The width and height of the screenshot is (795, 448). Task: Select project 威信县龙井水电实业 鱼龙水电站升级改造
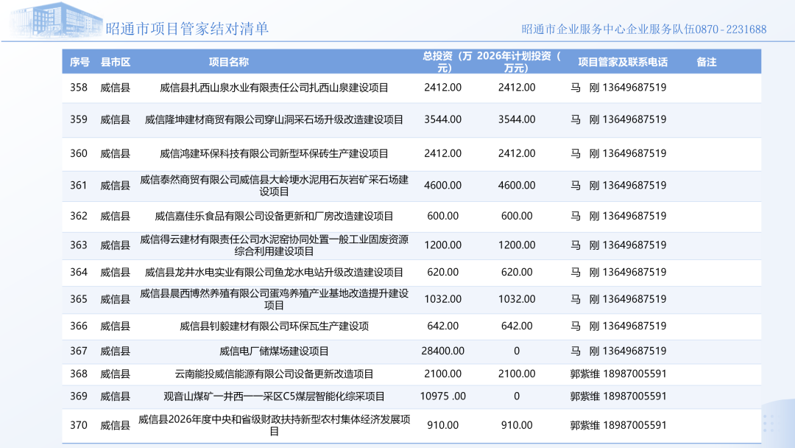[274, 273]
